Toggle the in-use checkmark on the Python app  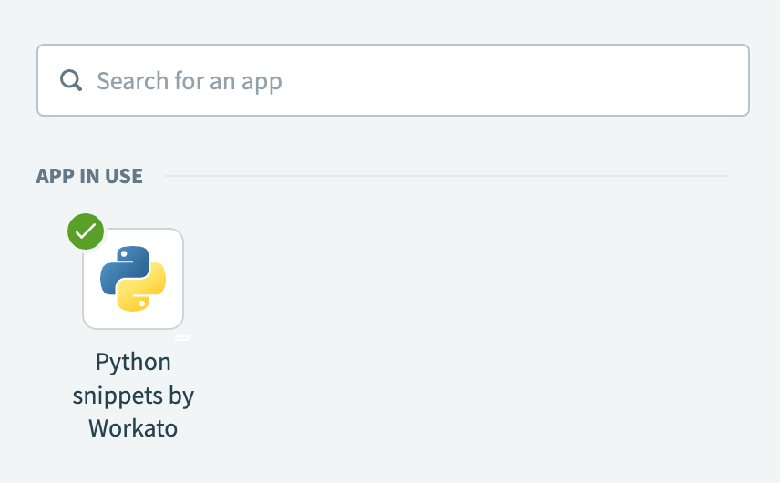tap(86, 231)
